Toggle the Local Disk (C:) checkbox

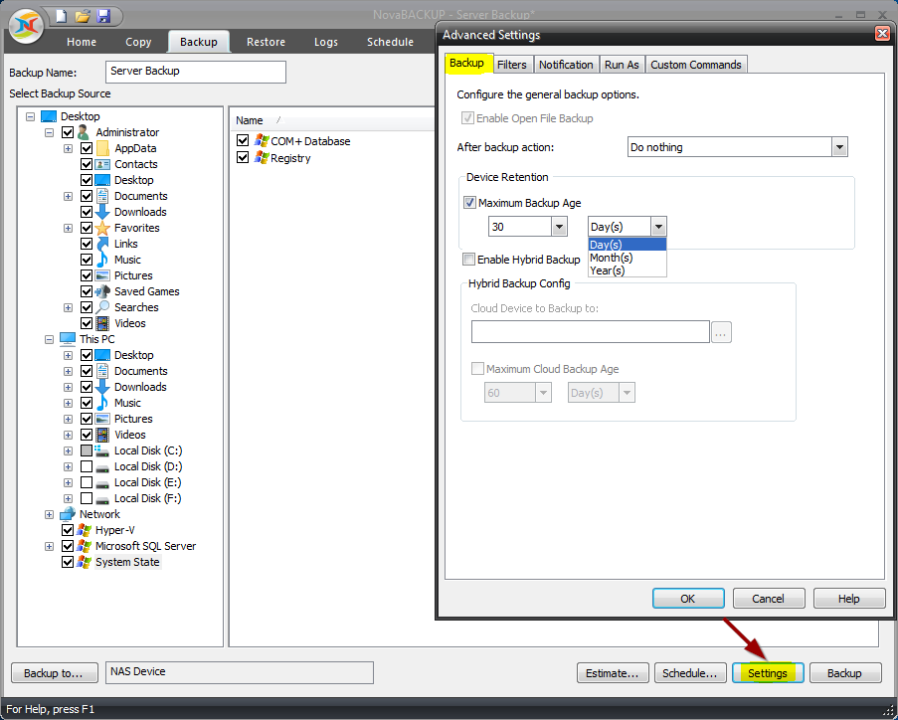click(x=87, y=450)
